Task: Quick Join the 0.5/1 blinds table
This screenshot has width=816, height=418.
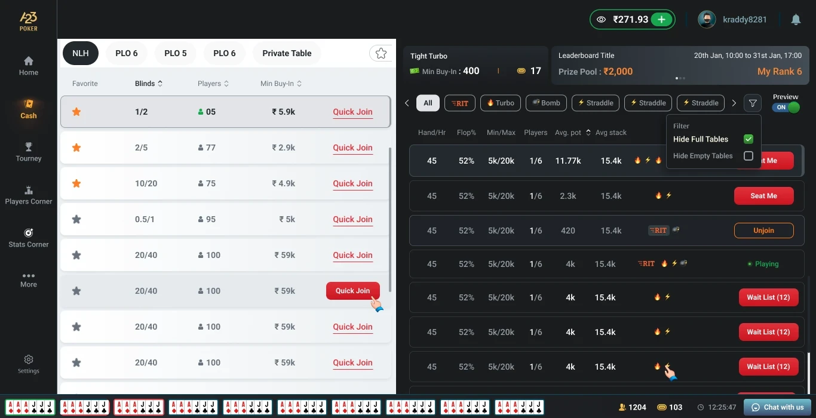Action: tap(352, 219)
